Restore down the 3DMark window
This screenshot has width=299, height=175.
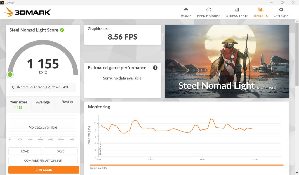pyautogui.click(x=282, y=3)
